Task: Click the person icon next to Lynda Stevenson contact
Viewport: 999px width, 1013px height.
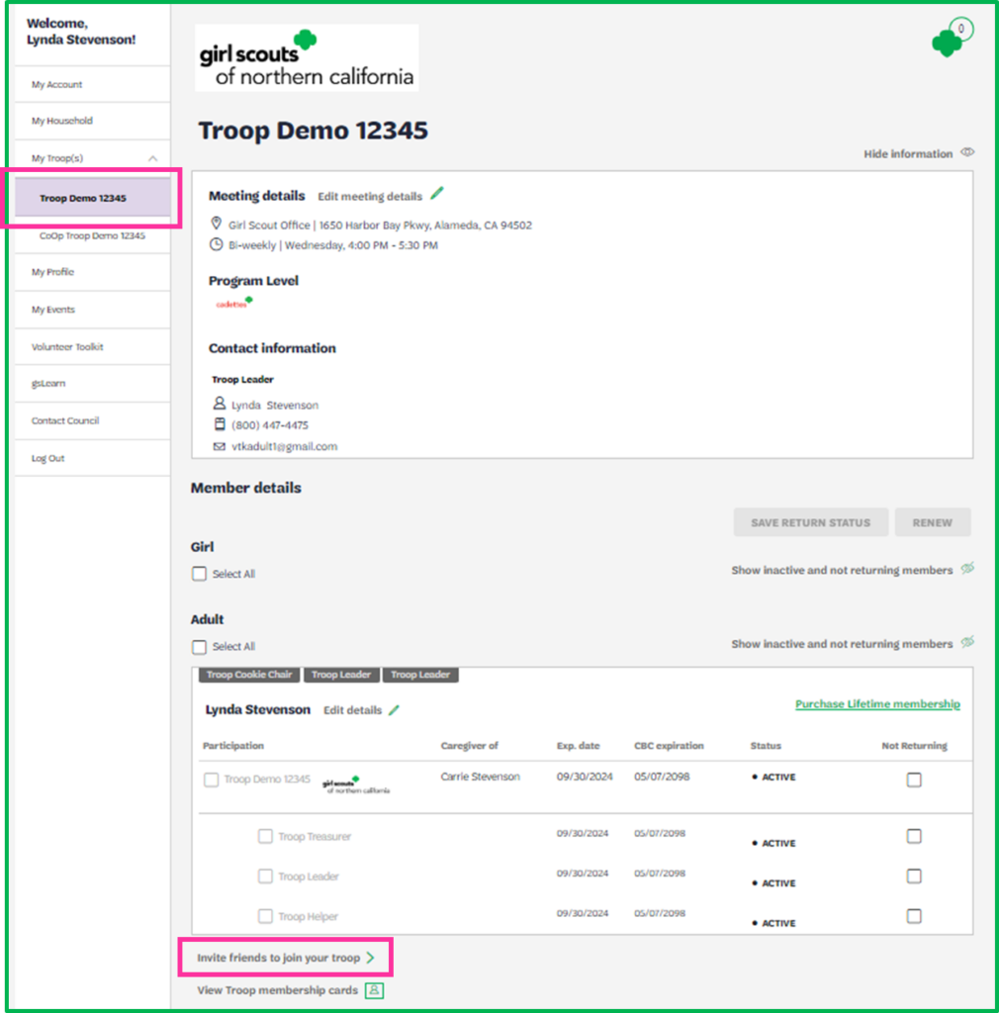Action: pyautogui.click(x=220, y=404)
